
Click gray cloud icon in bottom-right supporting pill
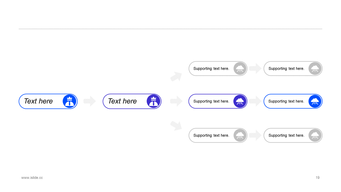(x=315, y=135)
